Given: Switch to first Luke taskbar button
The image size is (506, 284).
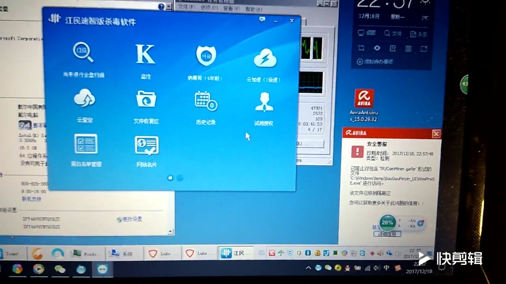Looking at the screenshot, I should point(162,254).
